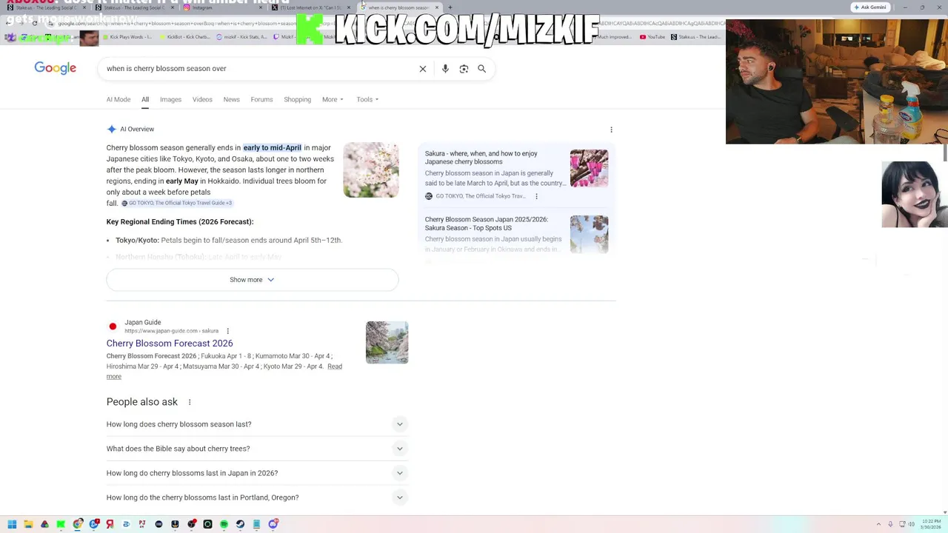The image size is (948, 533).
Task: Open the YouTube bookmark
Action: [x=652, y=37]
